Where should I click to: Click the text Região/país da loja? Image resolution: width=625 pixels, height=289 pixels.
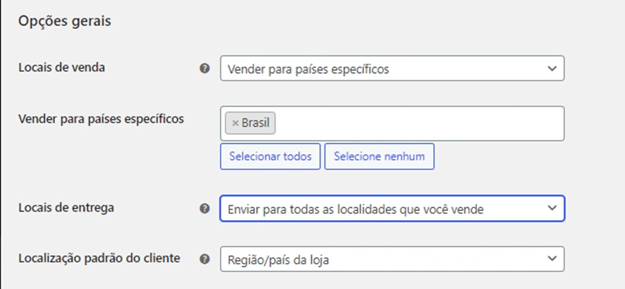pyautogui.click(x=279, y=260)
